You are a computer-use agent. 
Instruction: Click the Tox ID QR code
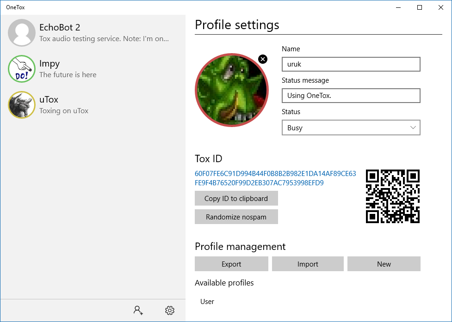pos(393,196)
